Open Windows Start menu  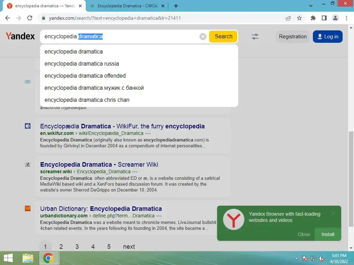coord(8,258)
